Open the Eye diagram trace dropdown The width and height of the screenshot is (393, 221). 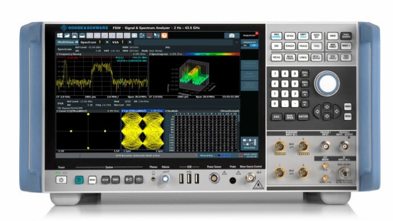pyautogui.click(x=151, y=110)
